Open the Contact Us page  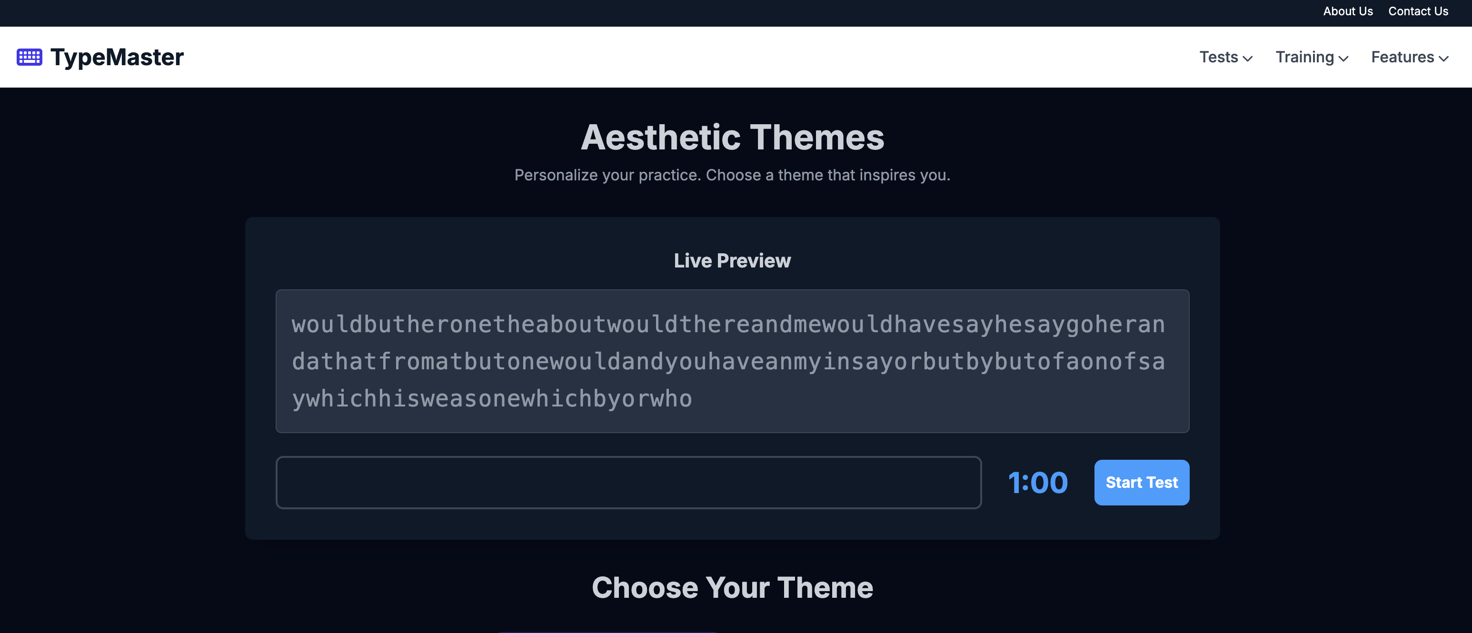coord(1418,11)
